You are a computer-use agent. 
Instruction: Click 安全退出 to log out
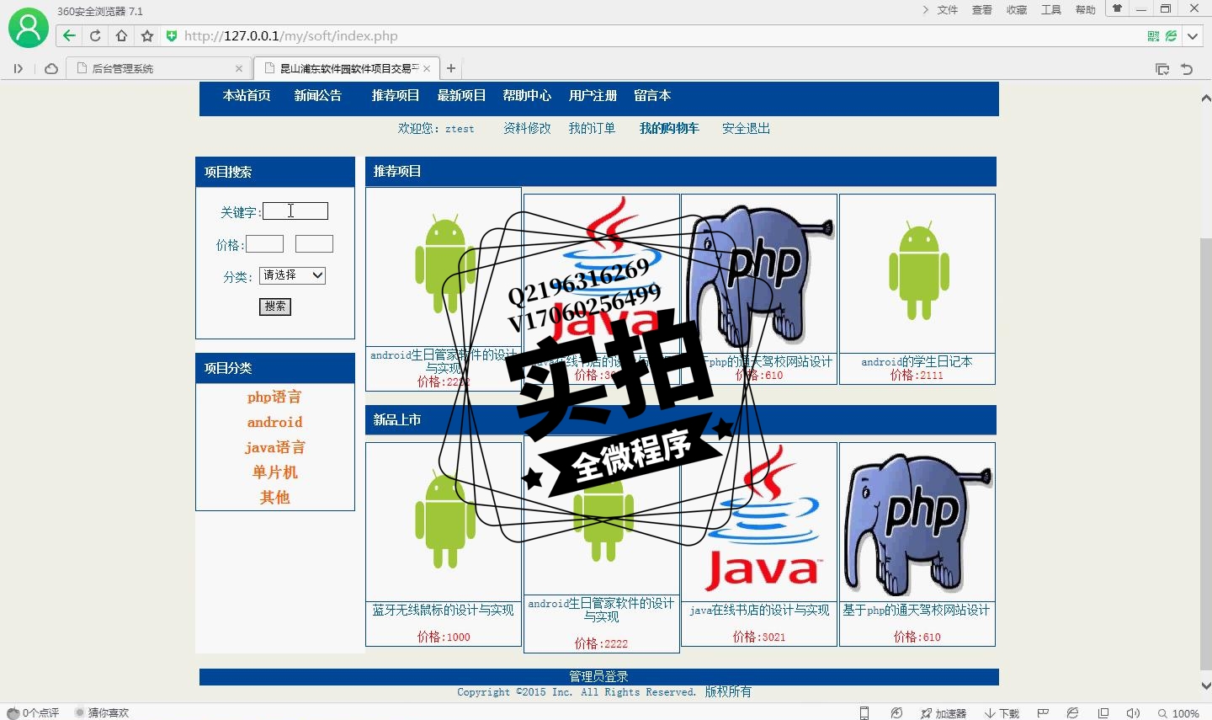[746, 129]
